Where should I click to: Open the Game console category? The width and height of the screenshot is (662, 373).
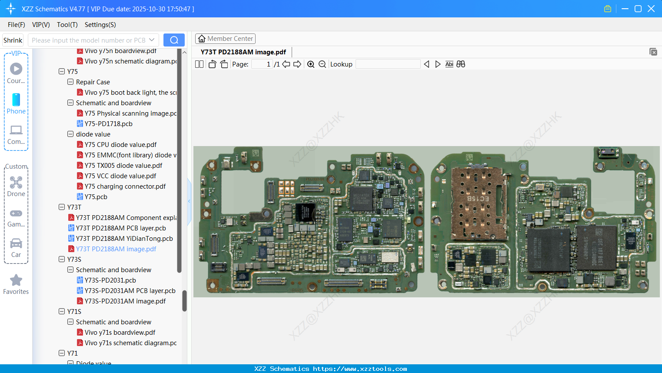click(x=16, y=217)
